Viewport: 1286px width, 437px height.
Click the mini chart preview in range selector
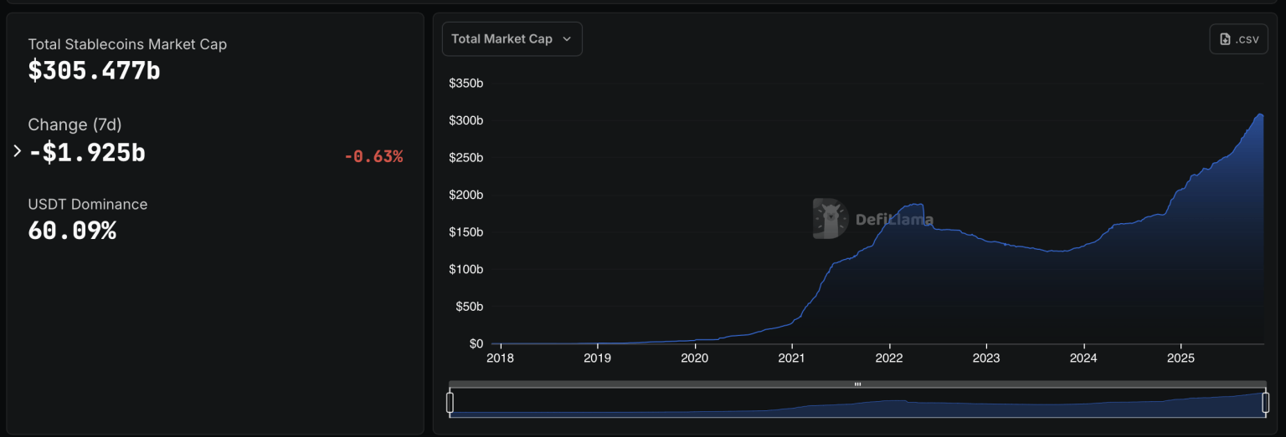point(857,405)
